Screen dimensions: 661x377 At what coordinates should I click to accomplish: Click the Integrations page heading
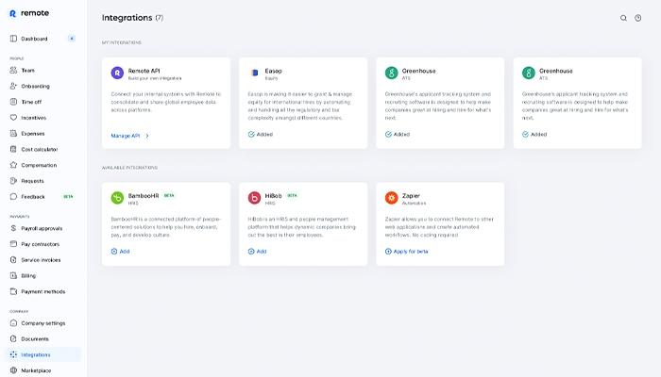pyautogui.click(x=127, y=18)
